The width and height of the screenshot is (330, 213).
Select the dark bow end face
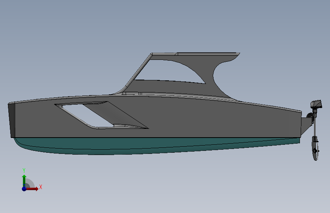tap(12, 121)
